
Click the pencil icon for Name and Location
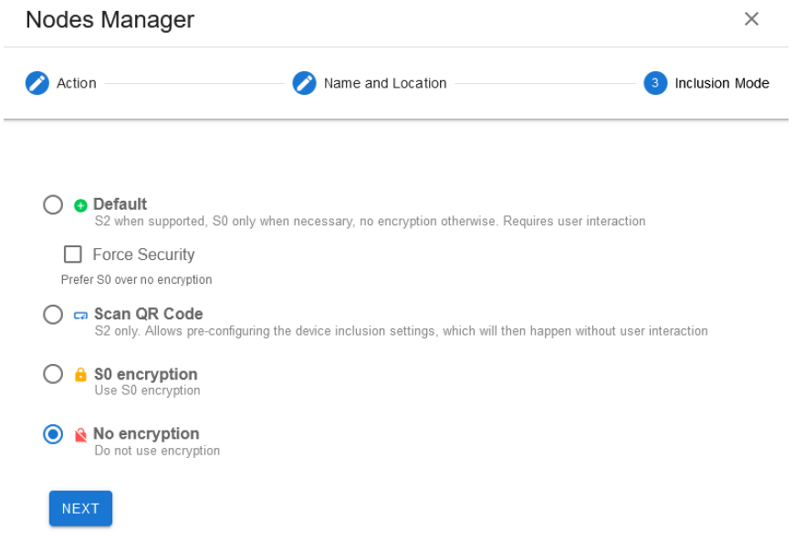[x=304, y=83]
